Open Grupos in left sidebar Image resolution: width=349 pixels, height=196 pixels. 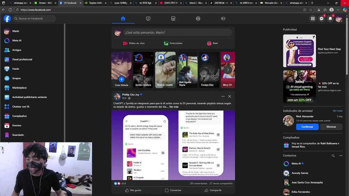[x=33, y=78]
